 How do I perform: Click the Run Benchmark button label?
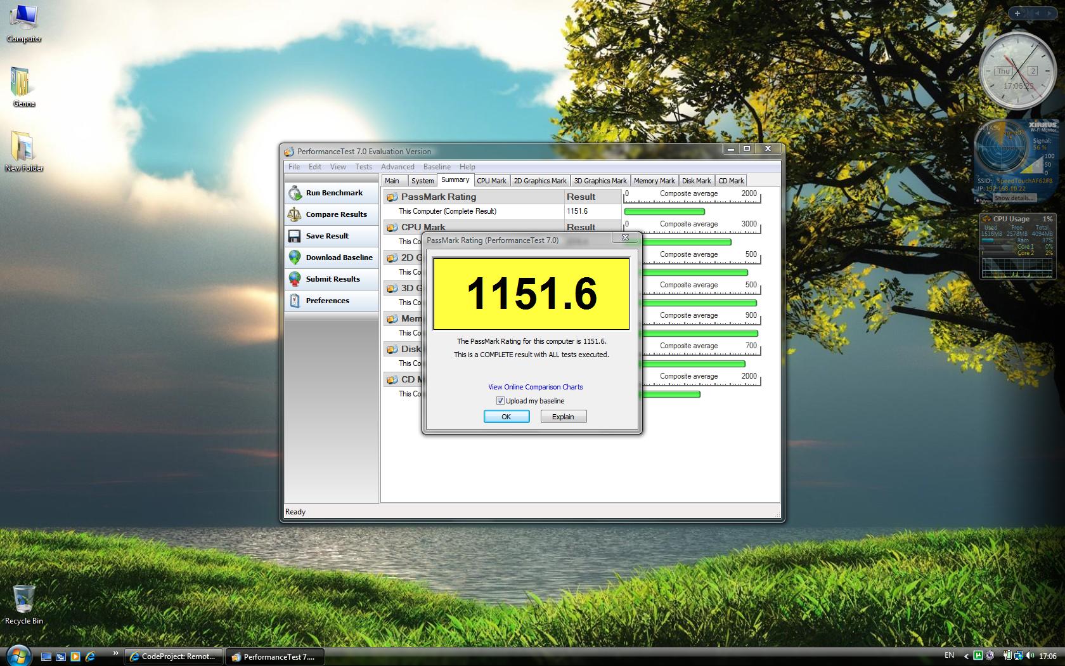click(x=334, y=193)
